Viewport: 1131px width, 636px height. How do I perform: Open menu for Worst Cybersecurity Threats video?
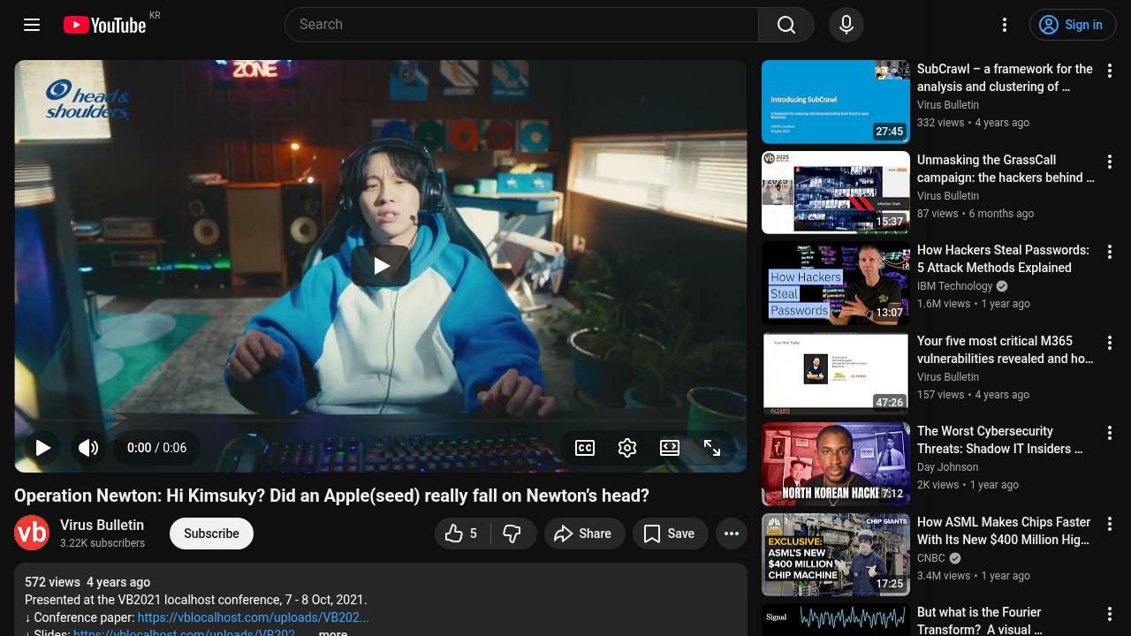pos(1110,433)
